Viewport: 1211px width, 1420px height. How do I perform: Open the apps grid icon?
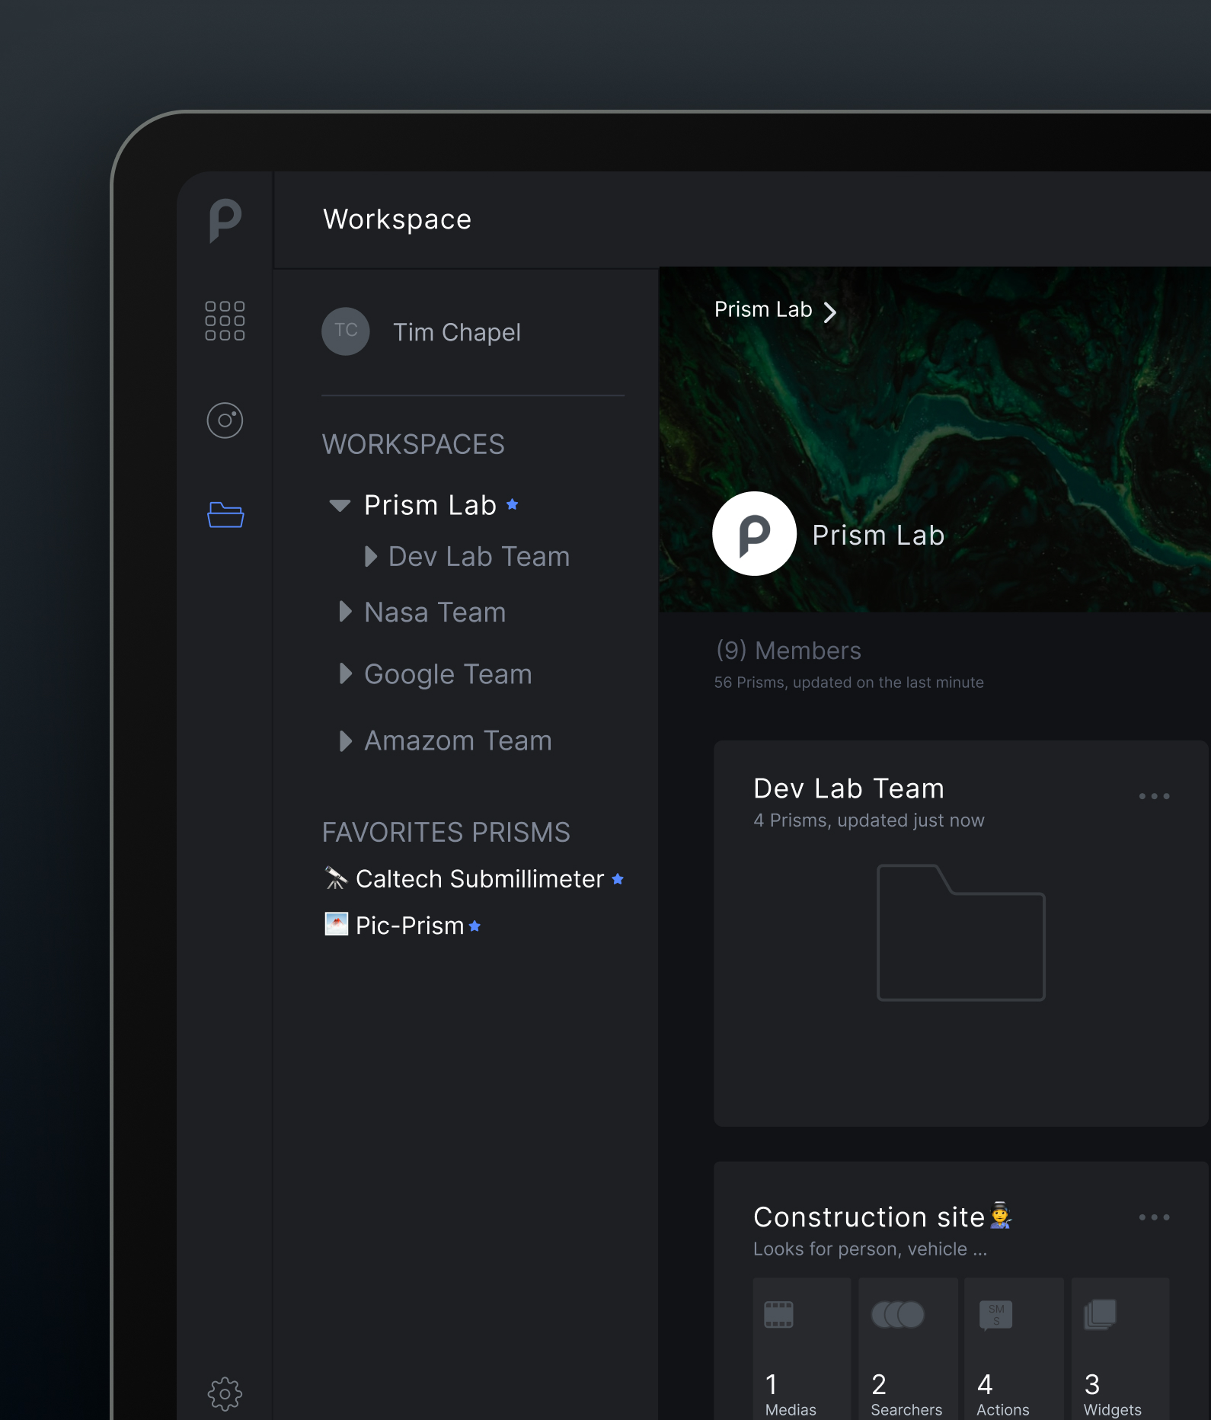pos(225,321)
